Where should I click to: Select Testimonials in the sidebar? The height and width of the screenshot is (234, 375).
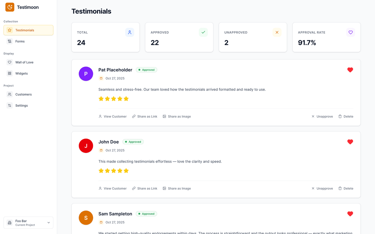[x=25, y=30]
